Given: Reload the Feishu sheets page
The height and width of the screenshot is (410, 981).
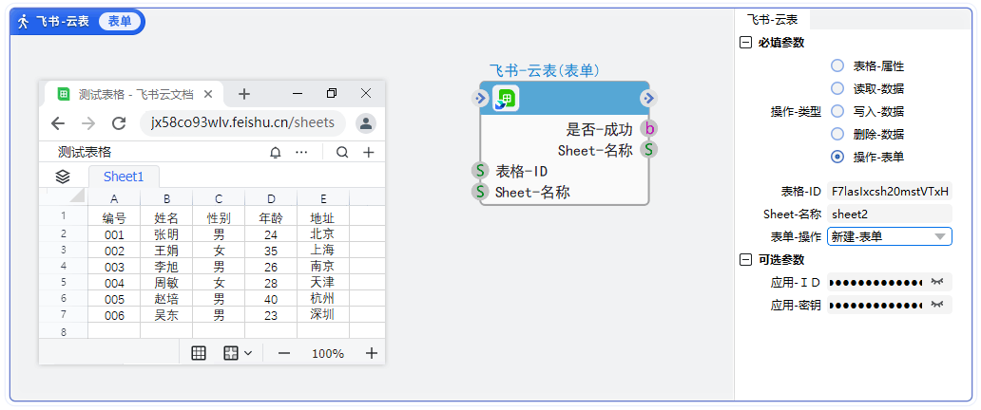Looking at the screenshot, I should click(119, 123).
